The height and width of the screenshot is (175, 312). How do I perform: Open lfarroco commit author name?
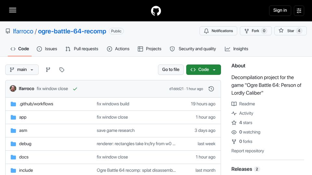pos(26,89)
